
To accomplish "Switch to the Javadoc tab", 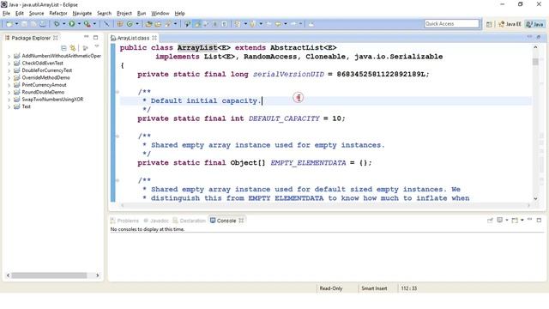I will [x=156, y=221].
